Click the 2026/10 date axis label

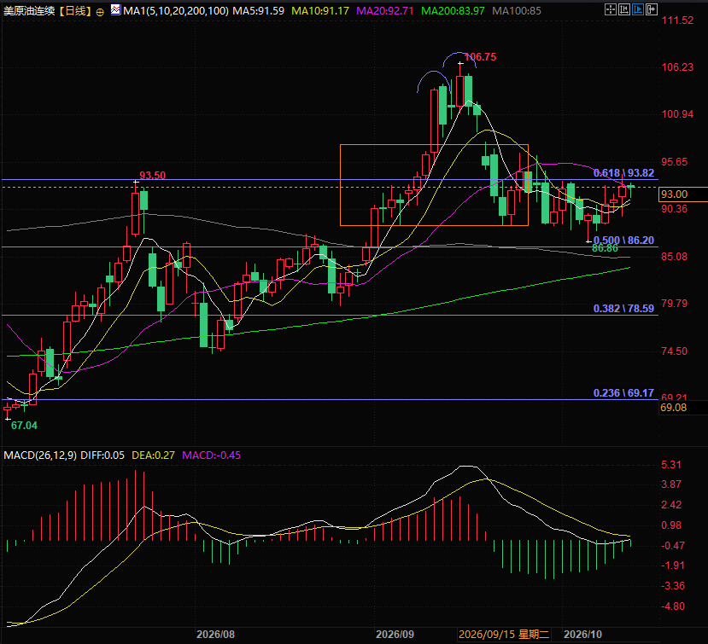(582, 635)
